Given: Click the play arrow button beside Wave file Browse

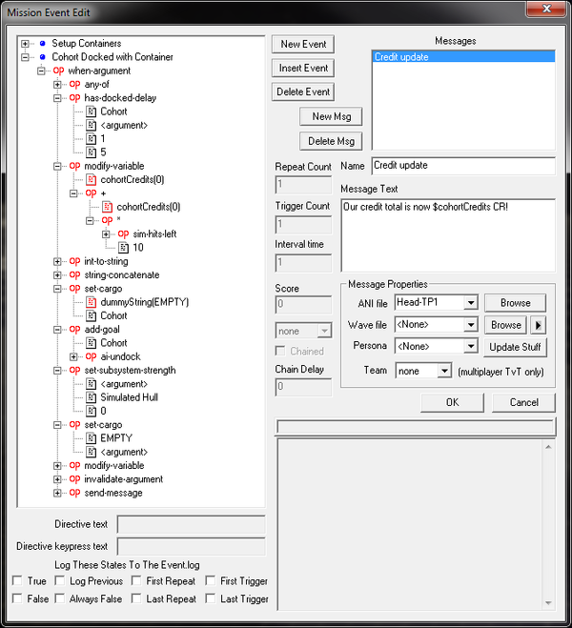Looking at the screenshot, I should [x=540, y=325].
